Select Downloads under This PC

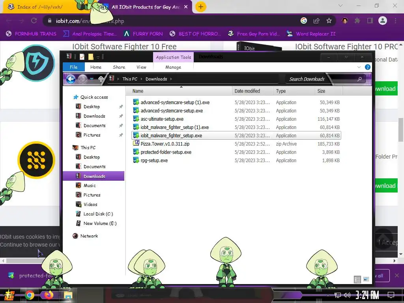[x=94, y=176]
